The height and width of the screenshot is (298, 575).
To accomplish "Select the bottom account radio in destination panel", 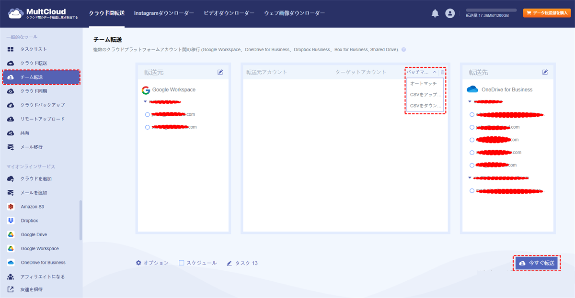I will (x=472, y=190).
